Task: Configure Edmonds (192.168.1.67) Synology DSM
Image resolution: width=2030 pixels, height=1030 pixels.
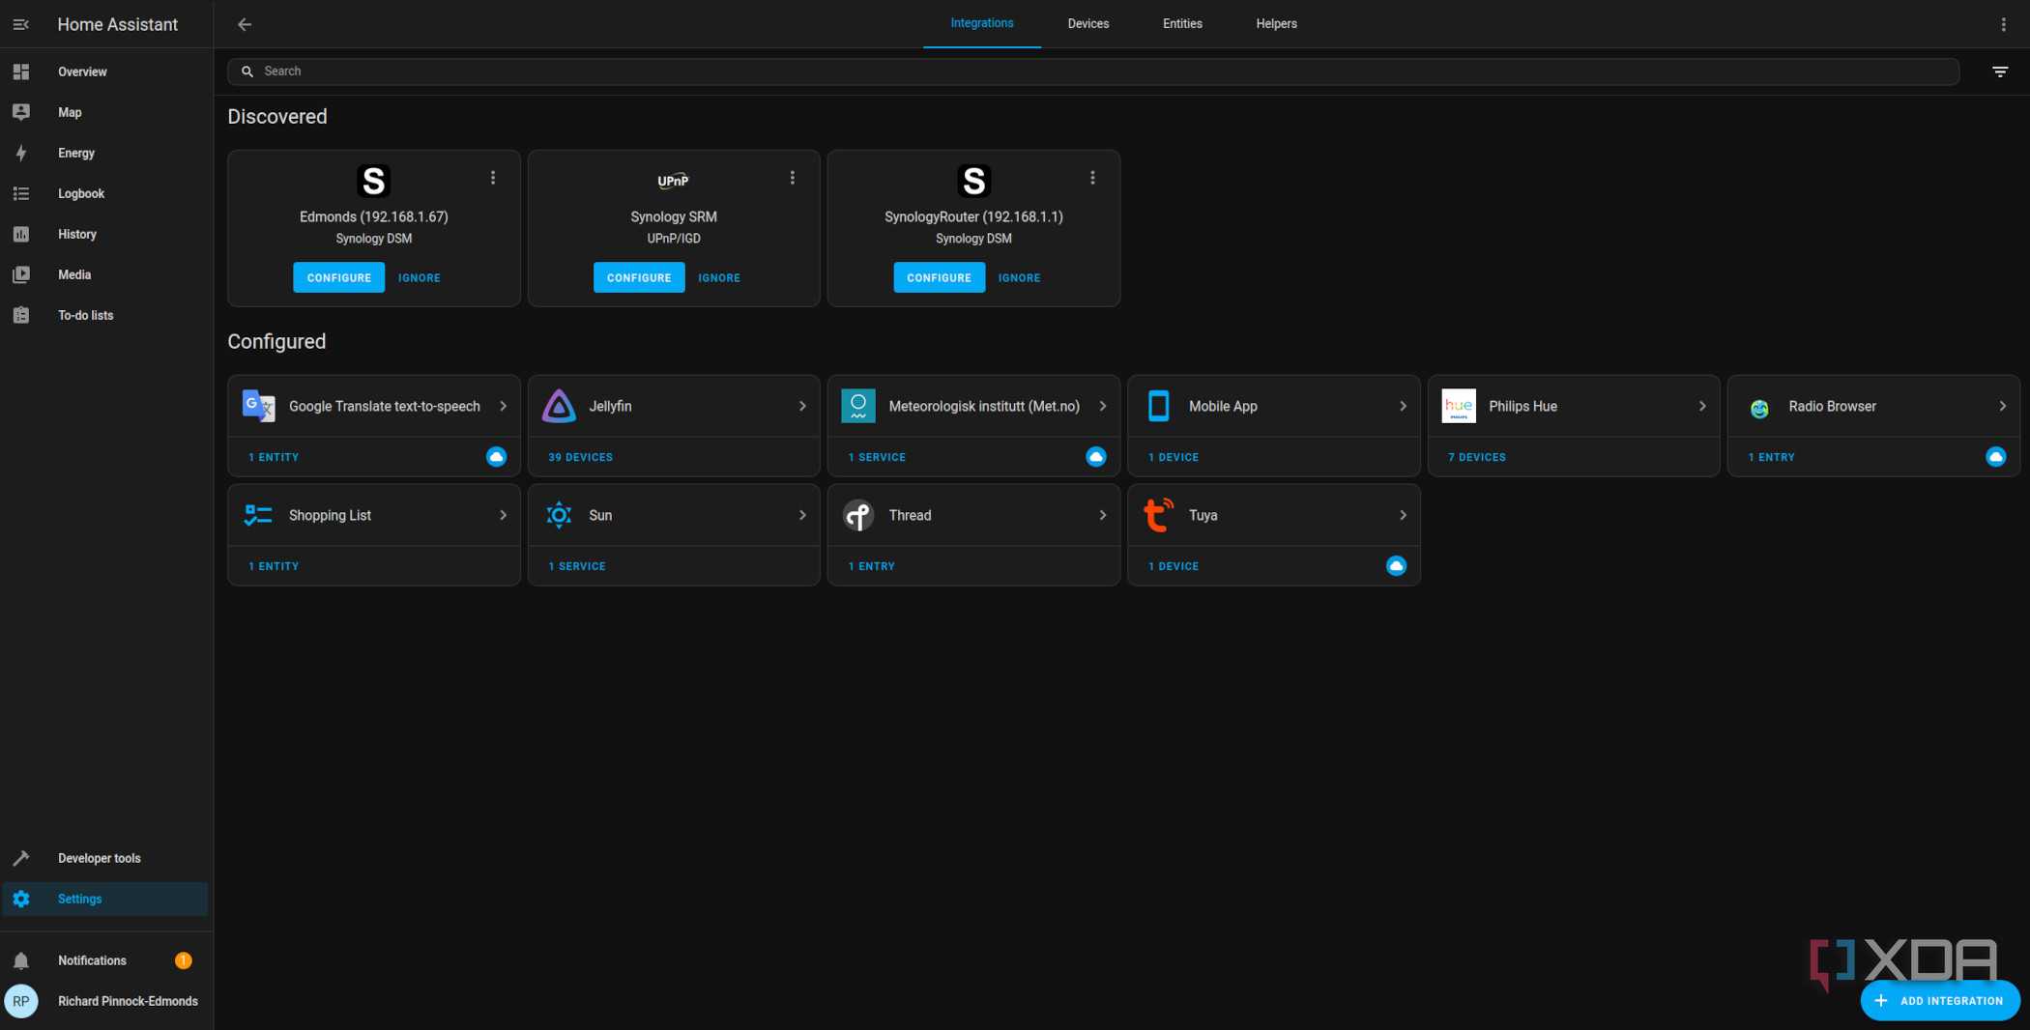Action: 338,277
